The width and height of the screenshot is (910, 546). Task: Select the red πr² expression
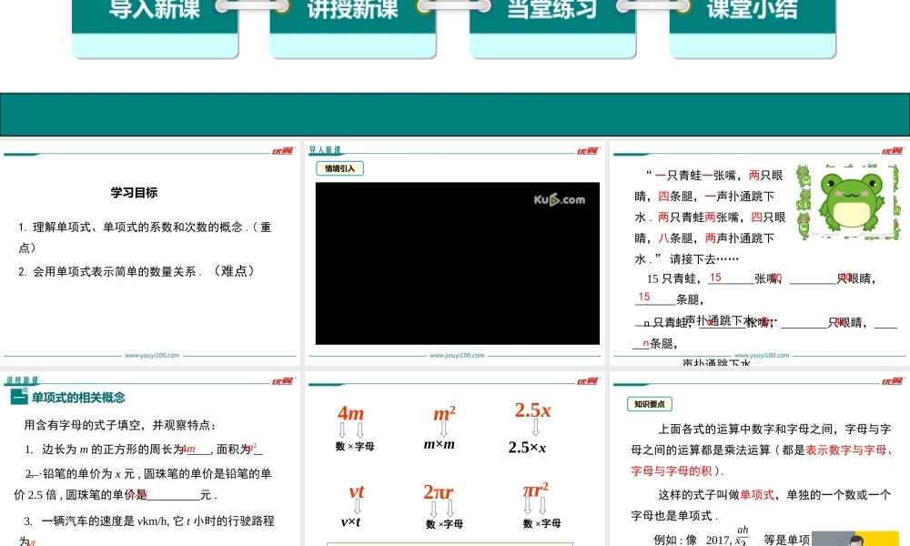535,490
